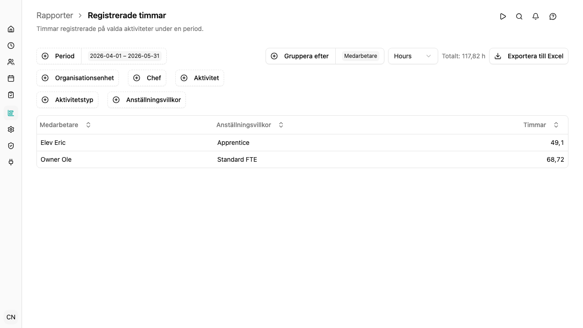Click the 68,72 hours value
Image resolution: width=583 pixels, height=328 pixels.
pos(555,159)
